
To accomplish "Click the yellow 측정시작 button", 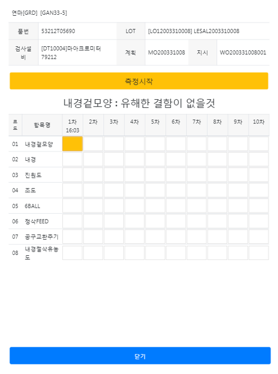I will tap(139, 81).
